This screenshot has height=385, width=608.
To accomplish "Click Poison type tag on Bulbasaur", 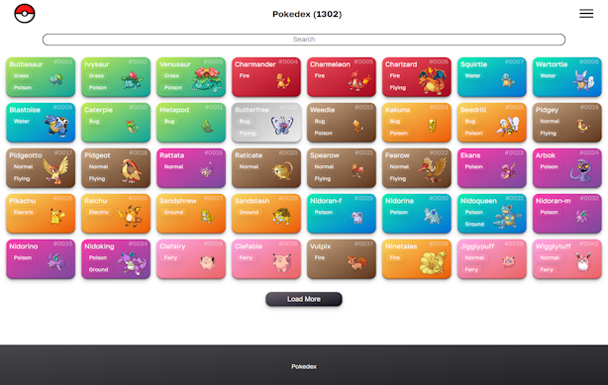I will 23,88.
